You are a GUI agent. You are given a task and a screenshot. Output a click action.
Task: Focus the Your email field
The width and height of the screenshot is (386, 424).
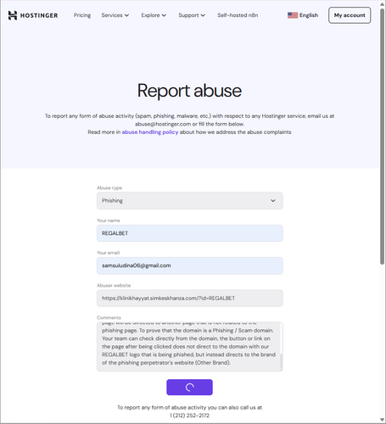tap(190, 265)
